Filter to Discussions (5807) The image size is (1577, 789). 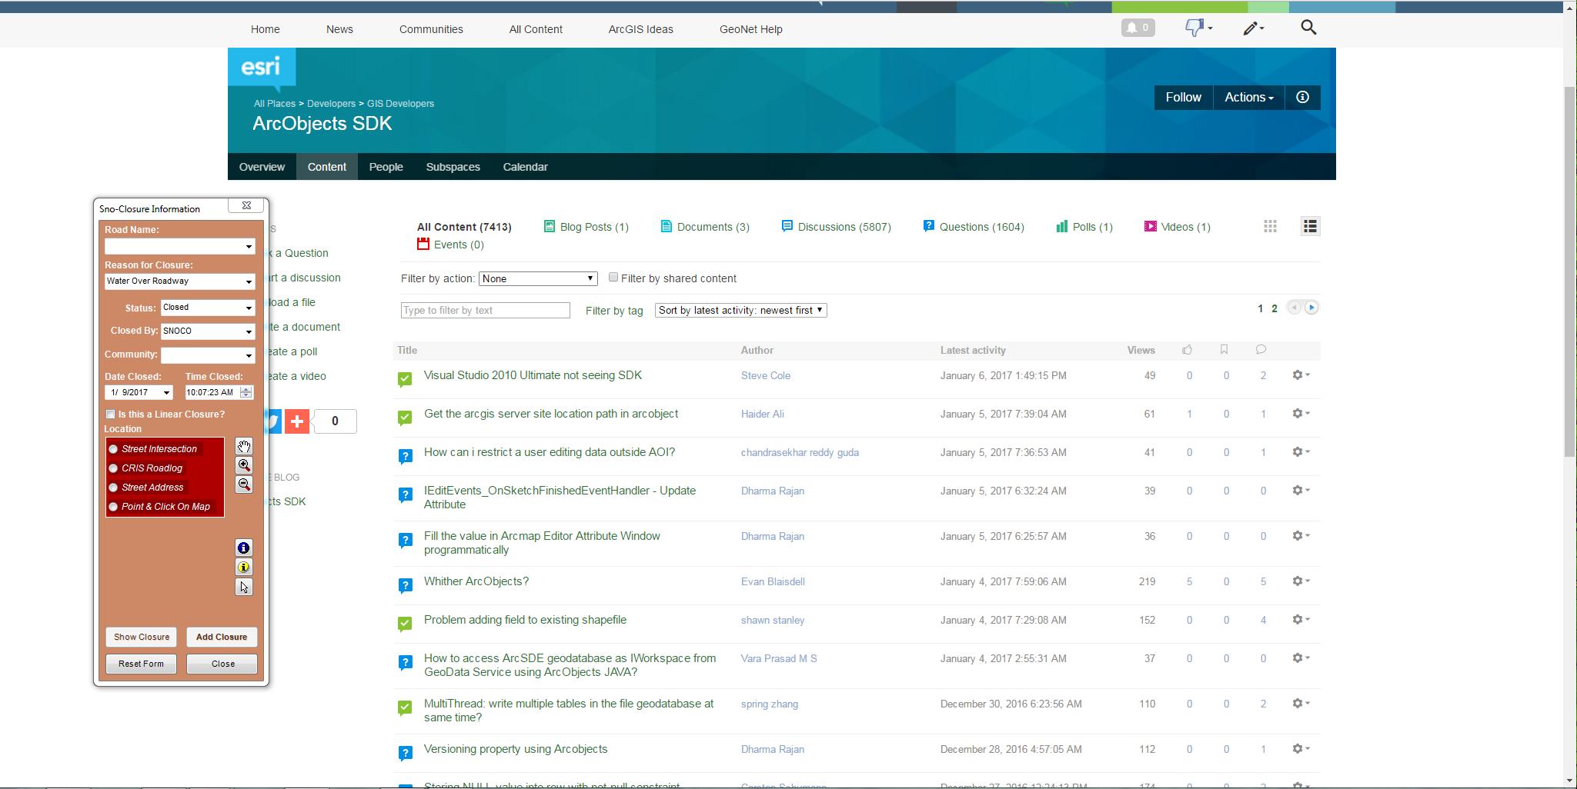point(836,227)
